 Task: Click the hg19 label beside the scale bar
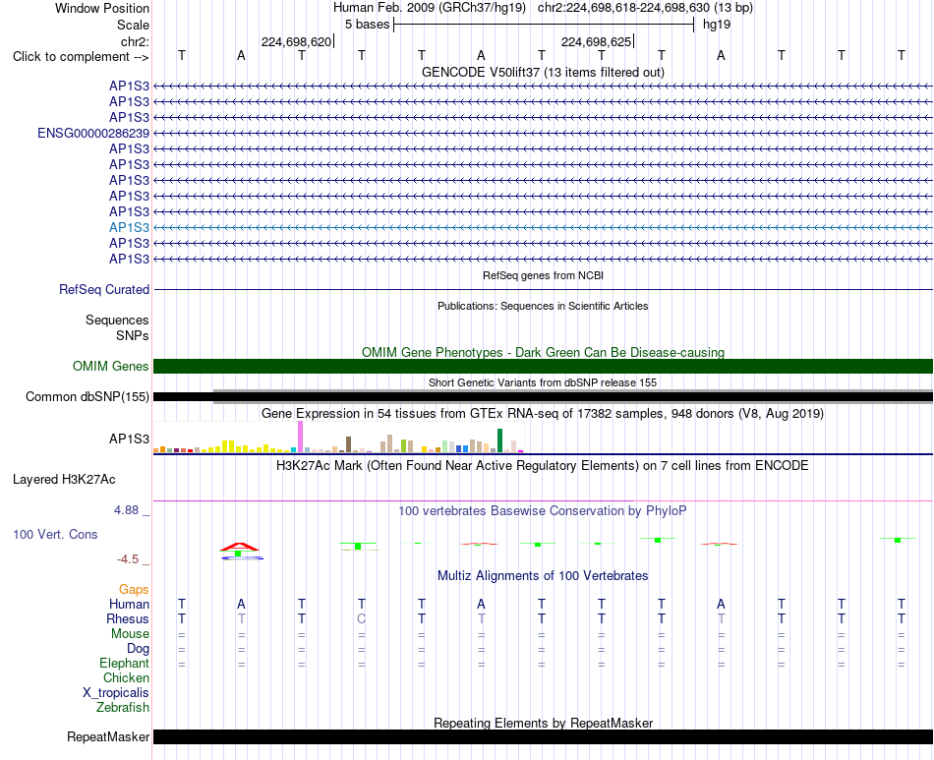point(717,25)
